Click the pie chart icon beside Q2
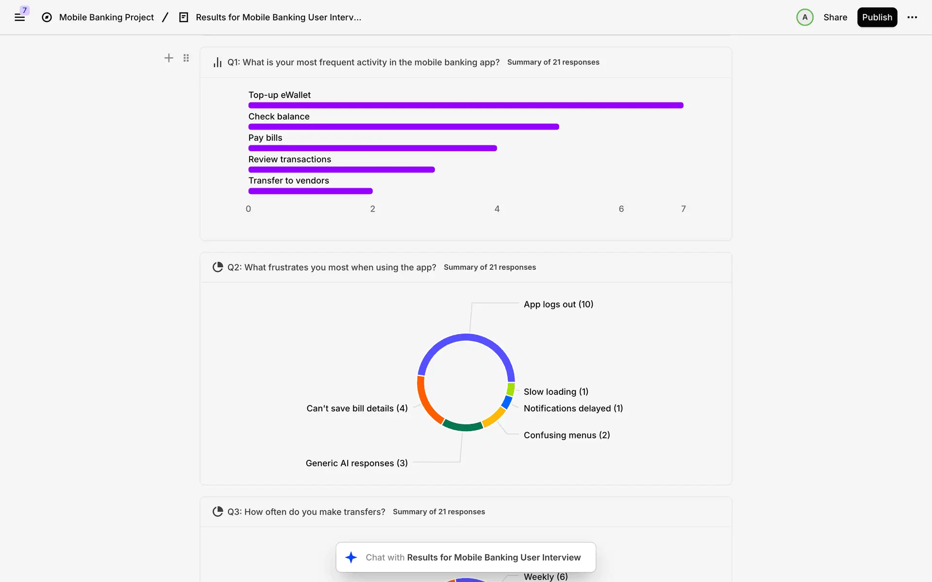Image resolution: width=932 pixels, height=582 pixels. [217, 267]
